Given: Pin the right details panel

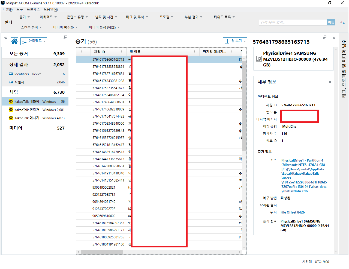Looking at the screenshot, I should click(x=324, y=37).
